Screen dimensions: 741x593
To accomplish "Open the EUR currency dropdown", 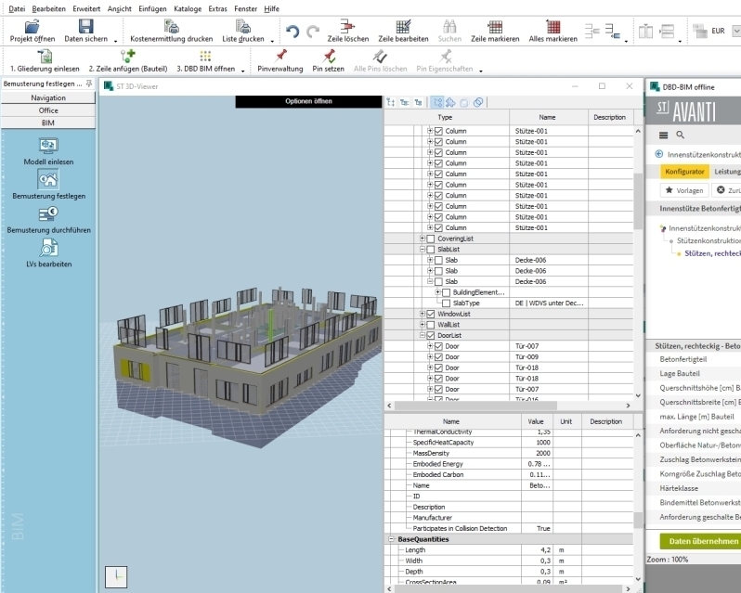I will [735, 31].
